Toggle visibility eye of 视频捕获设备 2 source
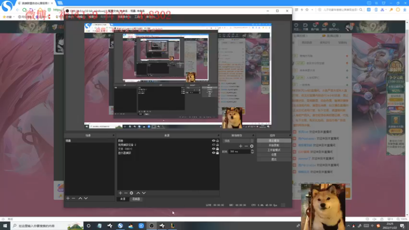This screenshot has height=230, width=409. (213, 145)
